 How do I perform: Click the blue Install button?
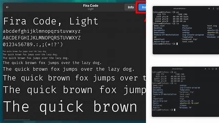[x=142, y=7]
